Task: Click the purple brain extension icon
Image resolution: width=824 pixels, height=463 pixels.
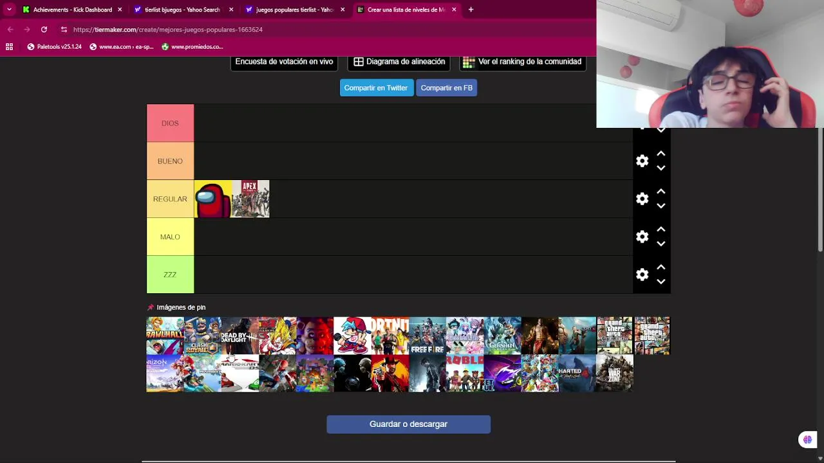Action: pos(807,440)
